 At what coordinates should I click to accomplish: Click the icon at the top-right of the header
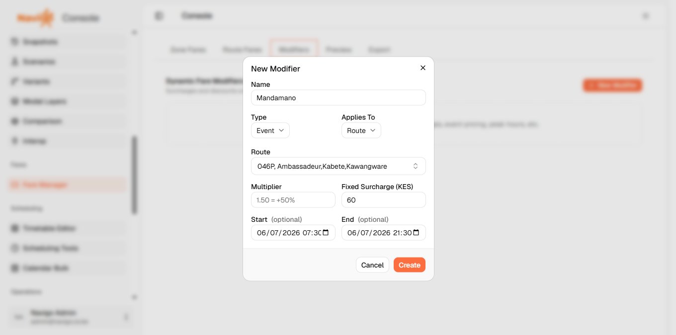pyautogui.click(x=646, y=16)
